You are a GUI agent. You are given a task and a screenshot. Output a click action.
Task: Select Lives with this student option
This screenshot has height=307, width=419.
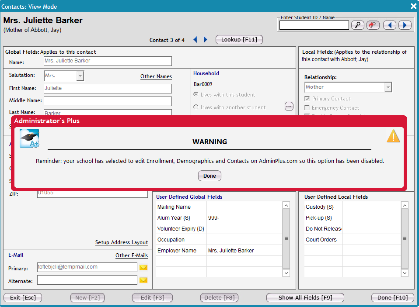click(x=196, y=94)
